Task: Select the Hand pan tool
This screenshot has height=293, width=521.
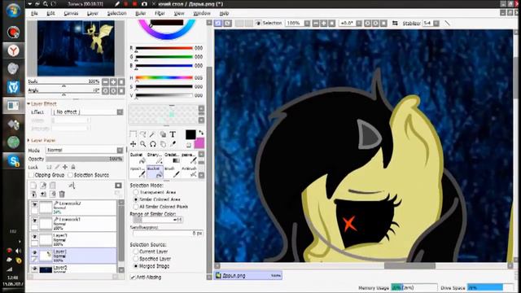Action: click(x=163, y=144)
